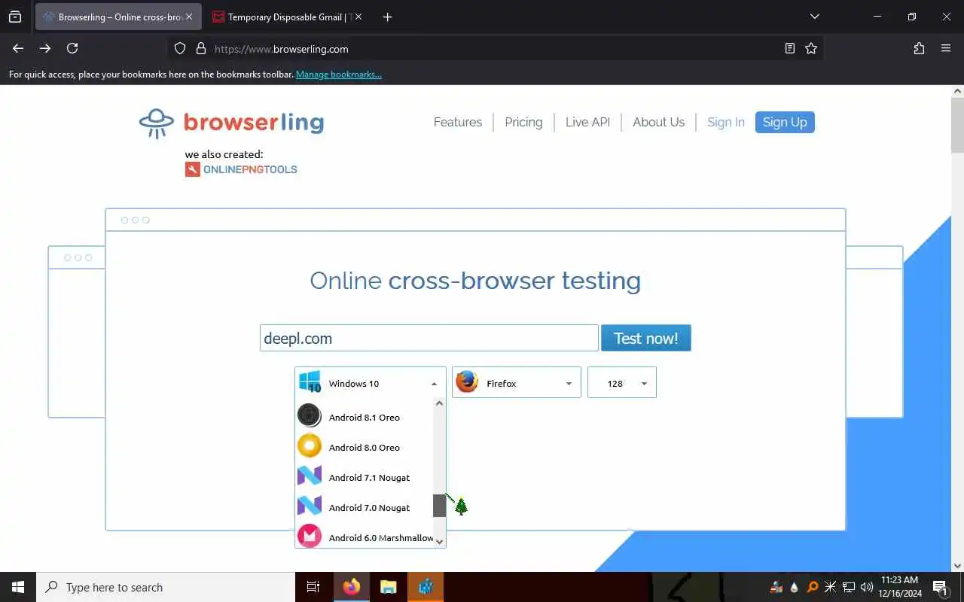Choose the Android 8.0 Oreo yellow icon
Screen dimensions: 964x602
coord(310,446)
